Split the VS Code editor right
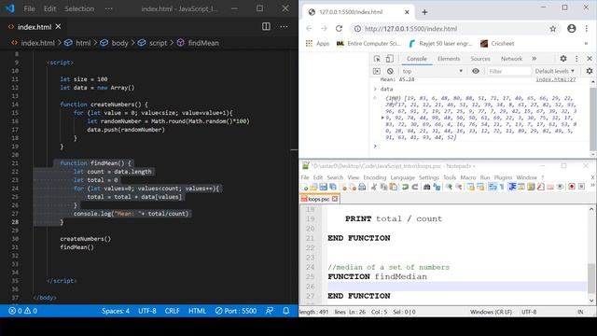The image size is (597, 336). 266,26
